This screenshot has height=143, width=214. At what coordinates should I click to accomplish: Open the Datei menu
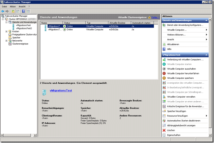(4, 6)
